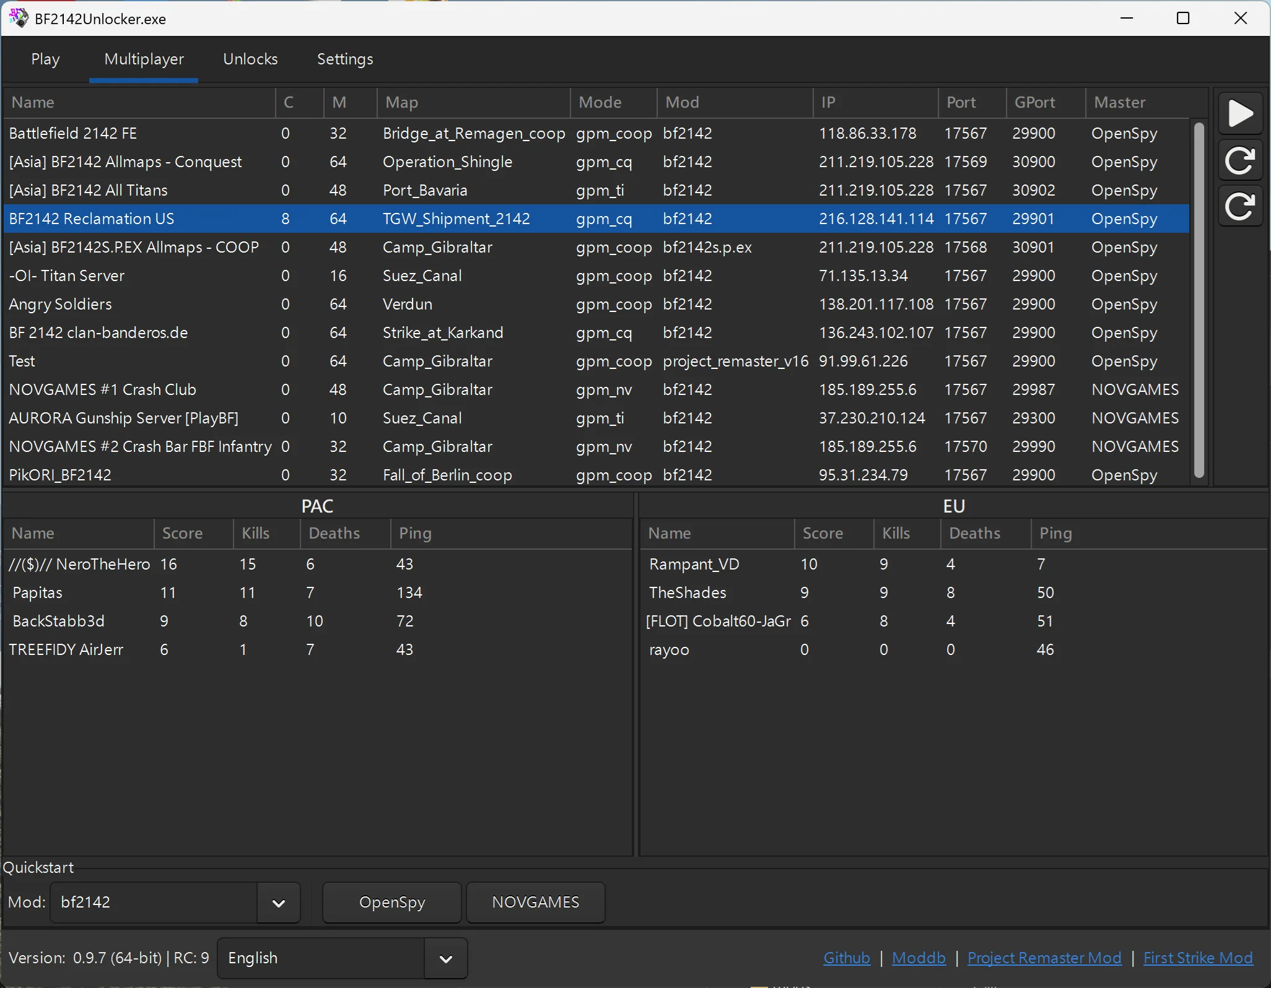Click the Score header in the PAC table
The width and height of the screenshot is (1271, 988).
(194, 534)
